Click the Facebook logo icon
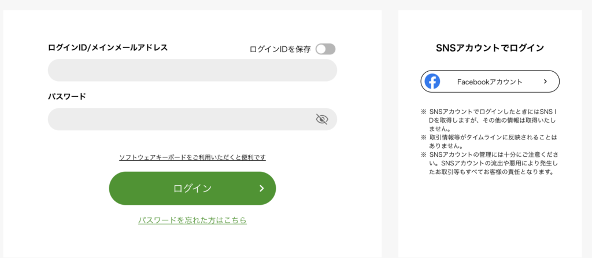 coord(432,81)
